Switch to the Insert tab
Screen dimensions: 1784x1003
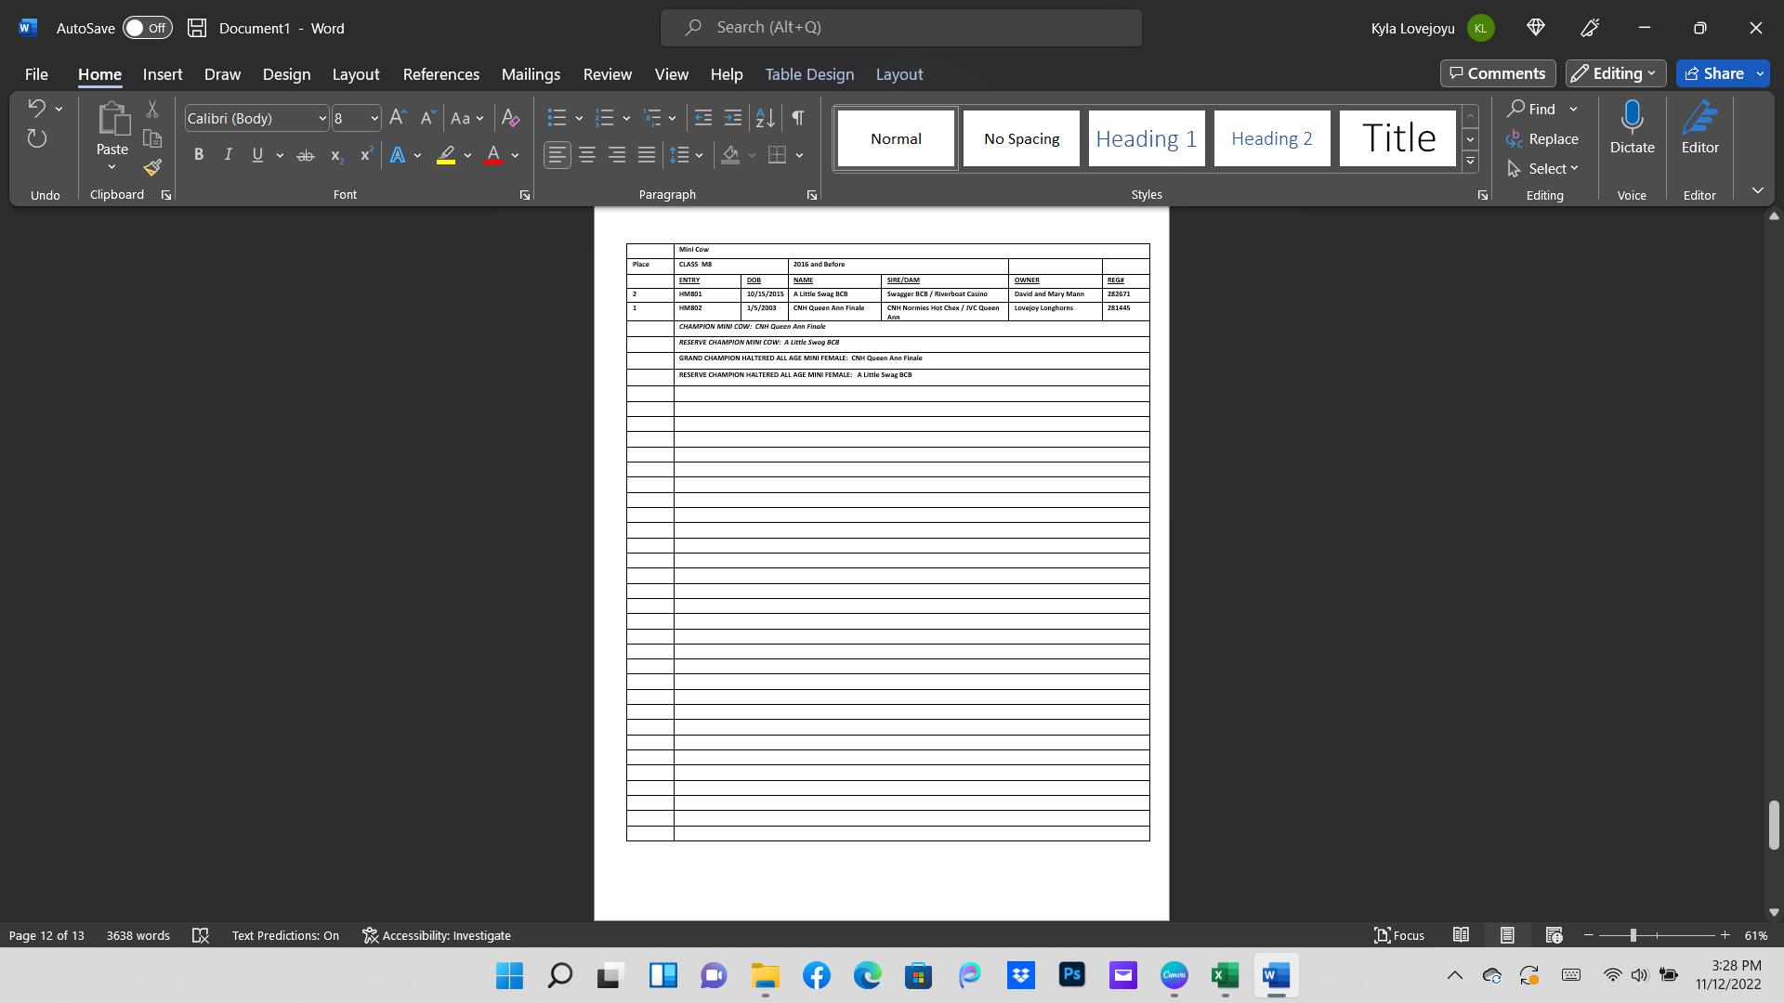pyautogui.click(x=163, y=74)
